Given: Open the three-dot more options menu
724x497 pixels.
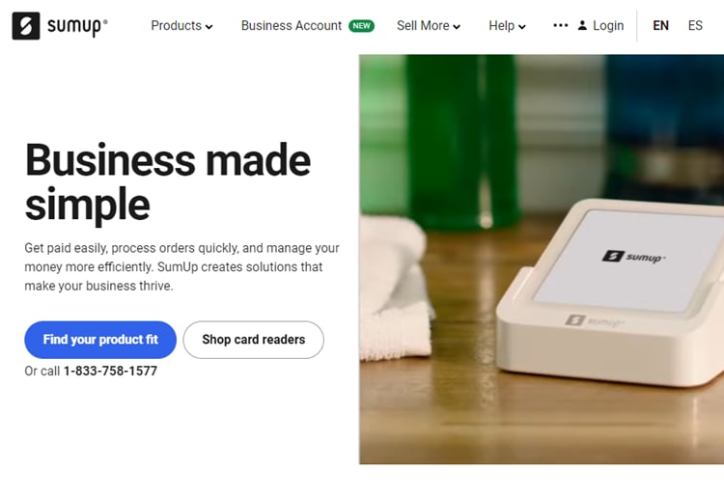Looking at the screenshot, I should (x=561, y=25).
